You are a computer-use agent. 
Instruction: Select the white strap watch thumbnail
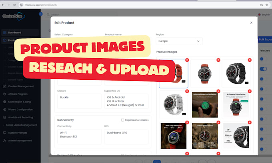(x=174, y=104)
